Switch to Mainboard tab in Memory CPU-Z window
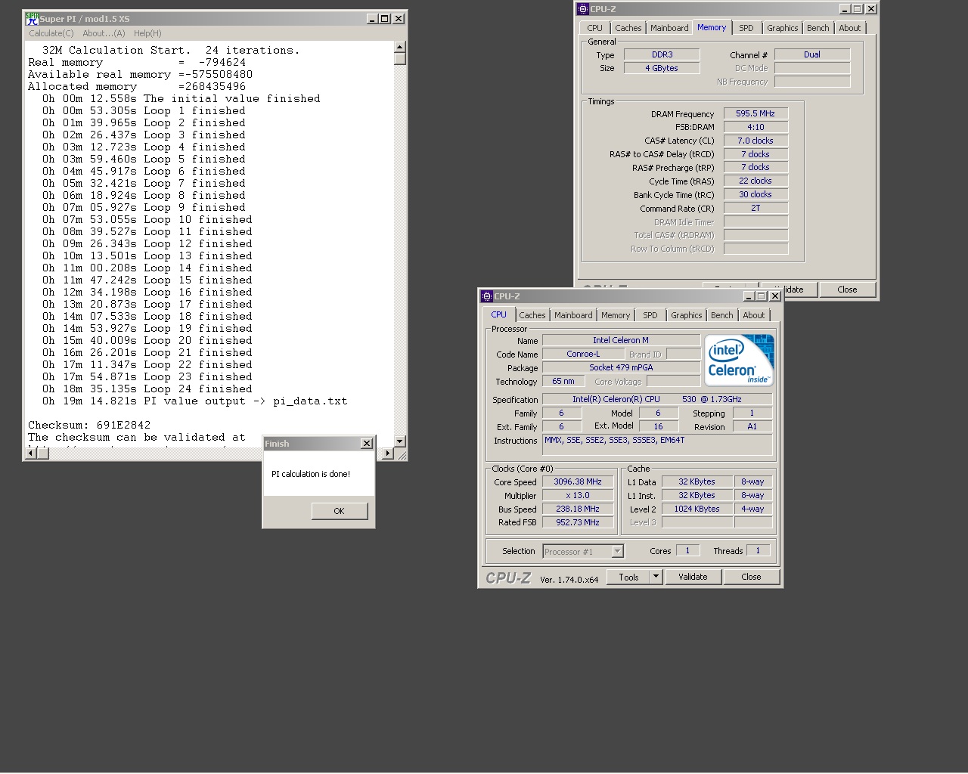Screen dimensions: 968x774 (x=669, y=28)
